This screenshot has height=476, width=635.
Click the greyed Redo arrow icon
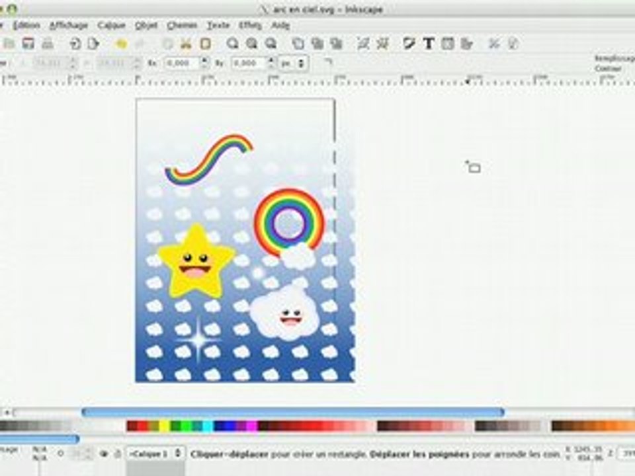pos(140,44)
